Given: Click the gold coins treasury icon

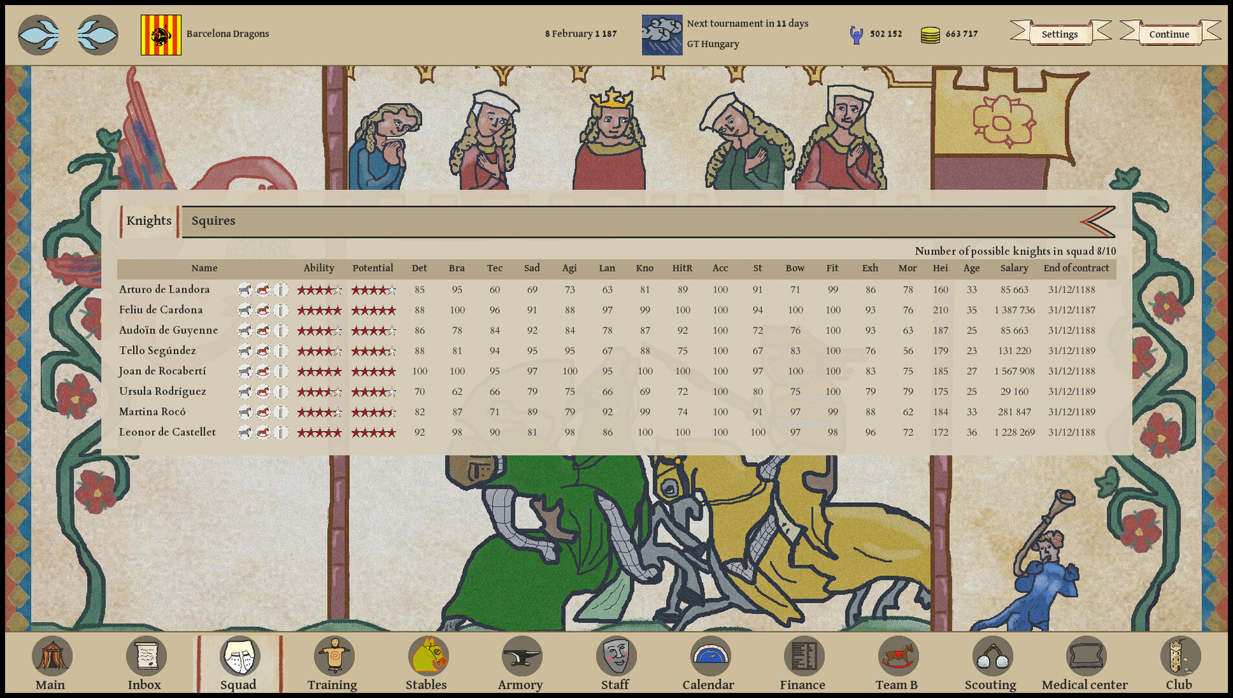Looking at the screenshot, I should 930,34.
